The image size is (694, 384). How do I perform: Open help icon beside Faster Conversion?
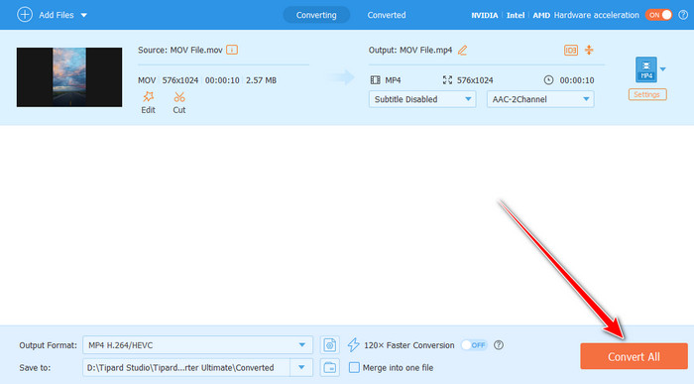[499, 345]
